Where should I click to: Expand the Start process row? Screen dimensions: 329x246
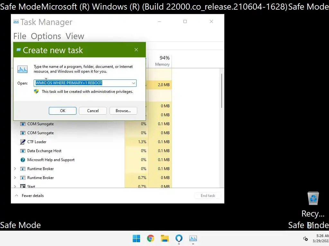coord(15,186)
